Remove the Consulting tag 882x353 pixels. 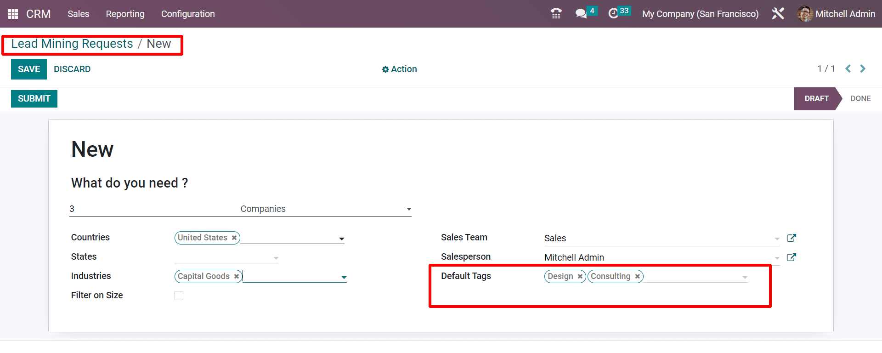638,276
